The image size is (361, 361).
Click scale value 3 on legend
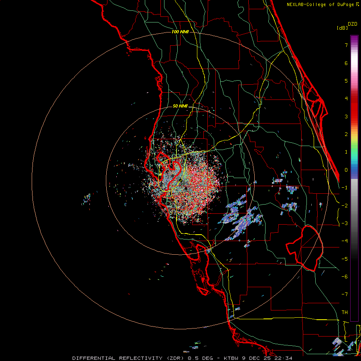click(x=346, y=116)
